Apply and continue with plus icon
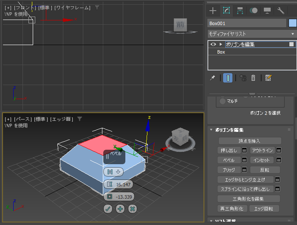Viewport: 297px width, 225px height. pos(120,209)
